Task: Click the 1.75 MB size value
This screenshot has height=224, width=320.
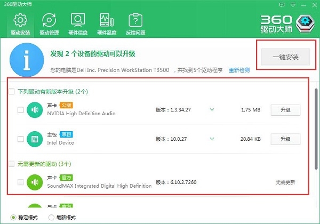Action: coord(251,110)
